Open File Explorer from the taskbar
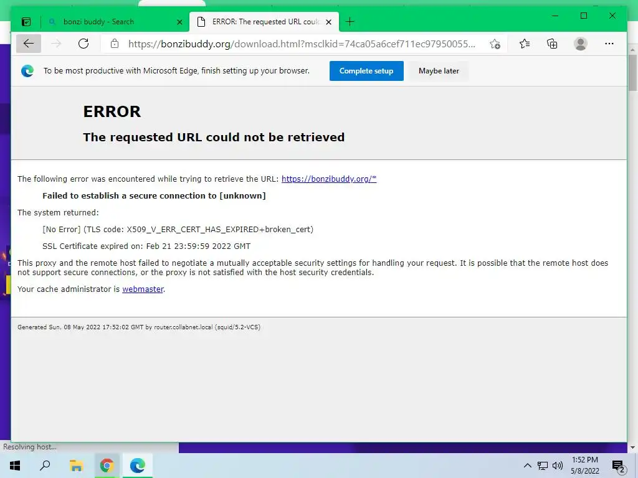Image resolution: width=638 pixels, height=478 pixels. coord(76,466)
